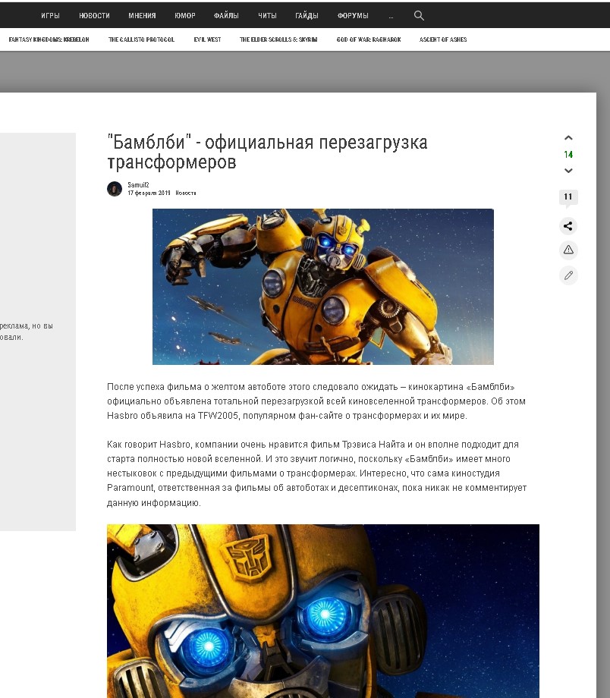Open the Samuil2 author avatar

[x=115, y=189]
